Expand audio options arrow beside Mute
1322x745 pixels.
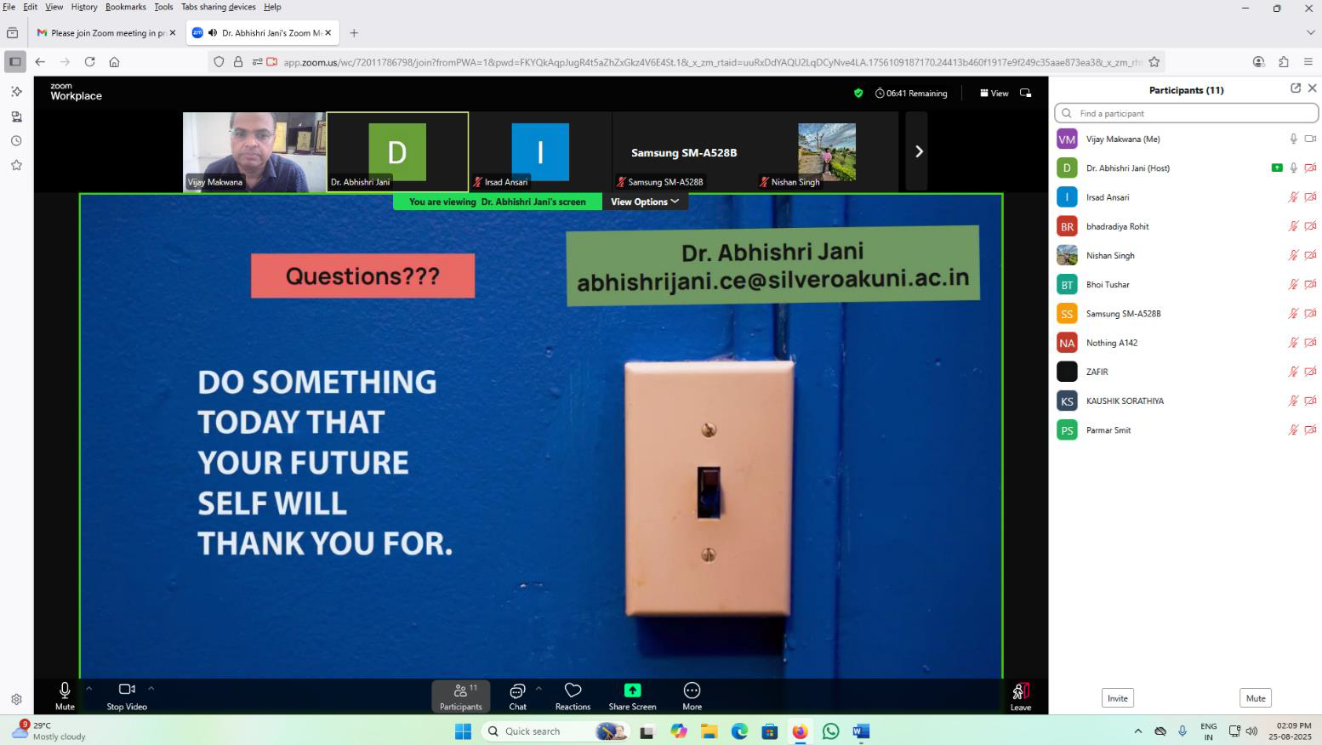tap(88, 689)
